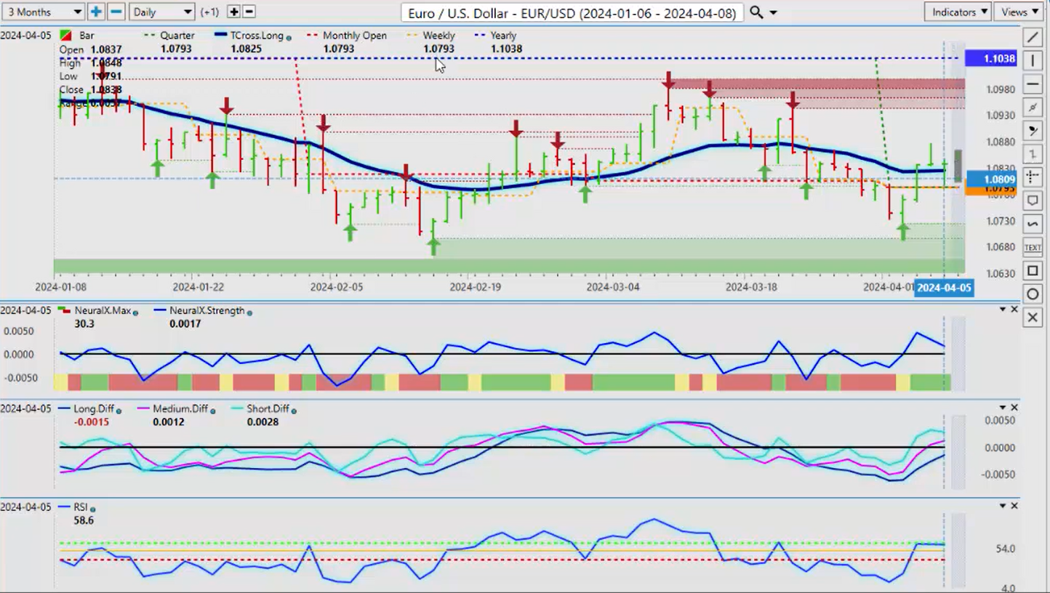This screenshot has width=1050, height=593.
Task: Click the 2024-01-22 date axis label
Action: (199, 287)
